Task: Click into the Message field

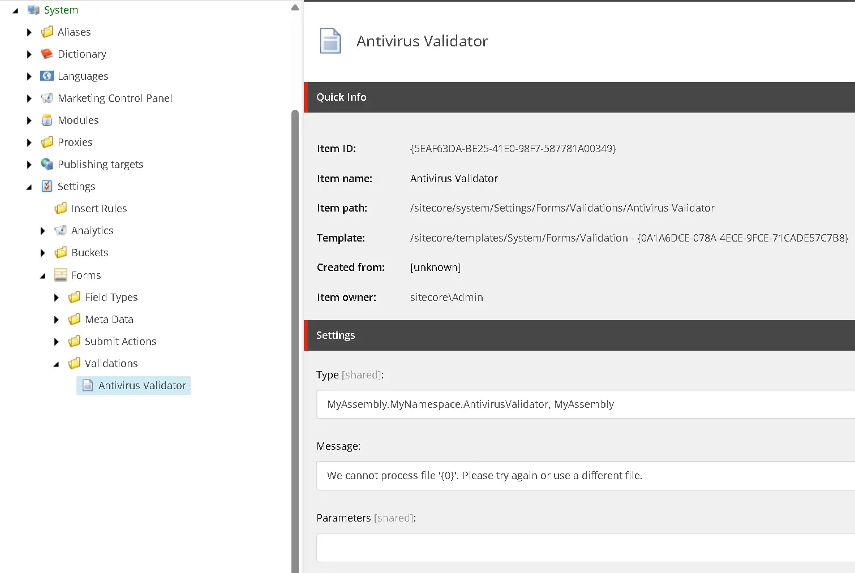Action: (586, 476)
